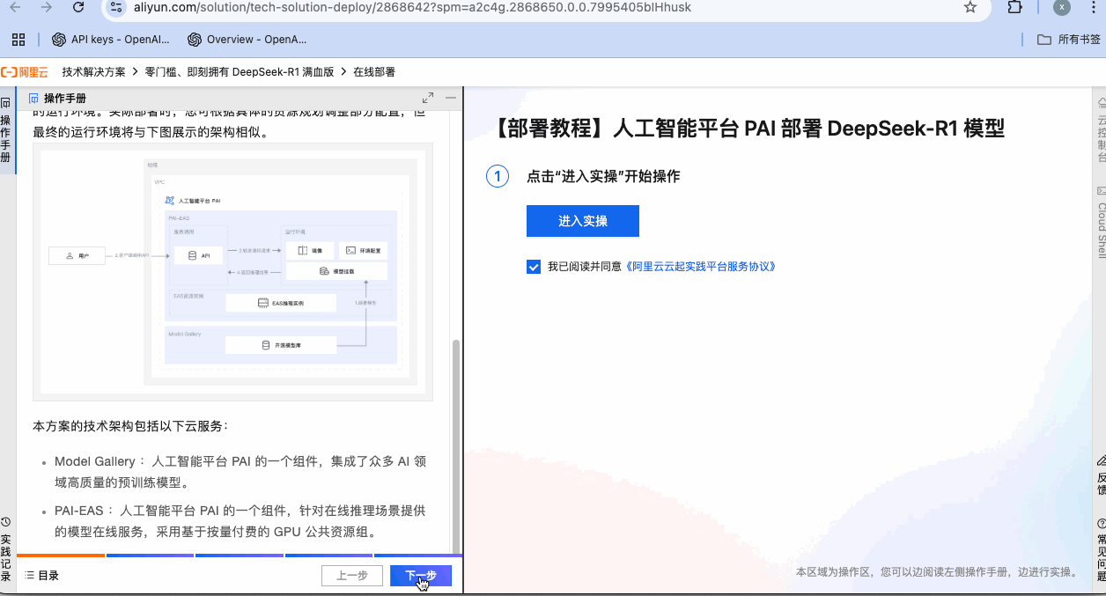Open 阿里云云起实践平台服务协议 link
This screenshot has width=1106, height=596.
click(x=700, y=267)
